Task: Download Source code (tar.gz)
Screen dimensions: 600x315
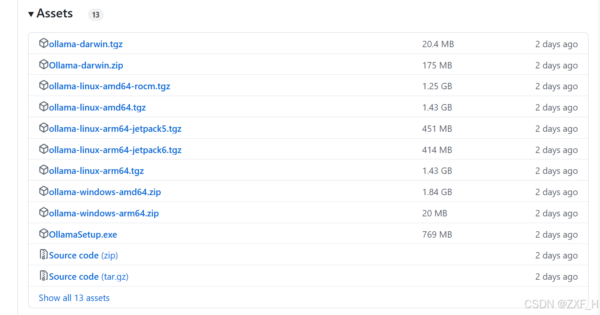Action: pos(88,277)
